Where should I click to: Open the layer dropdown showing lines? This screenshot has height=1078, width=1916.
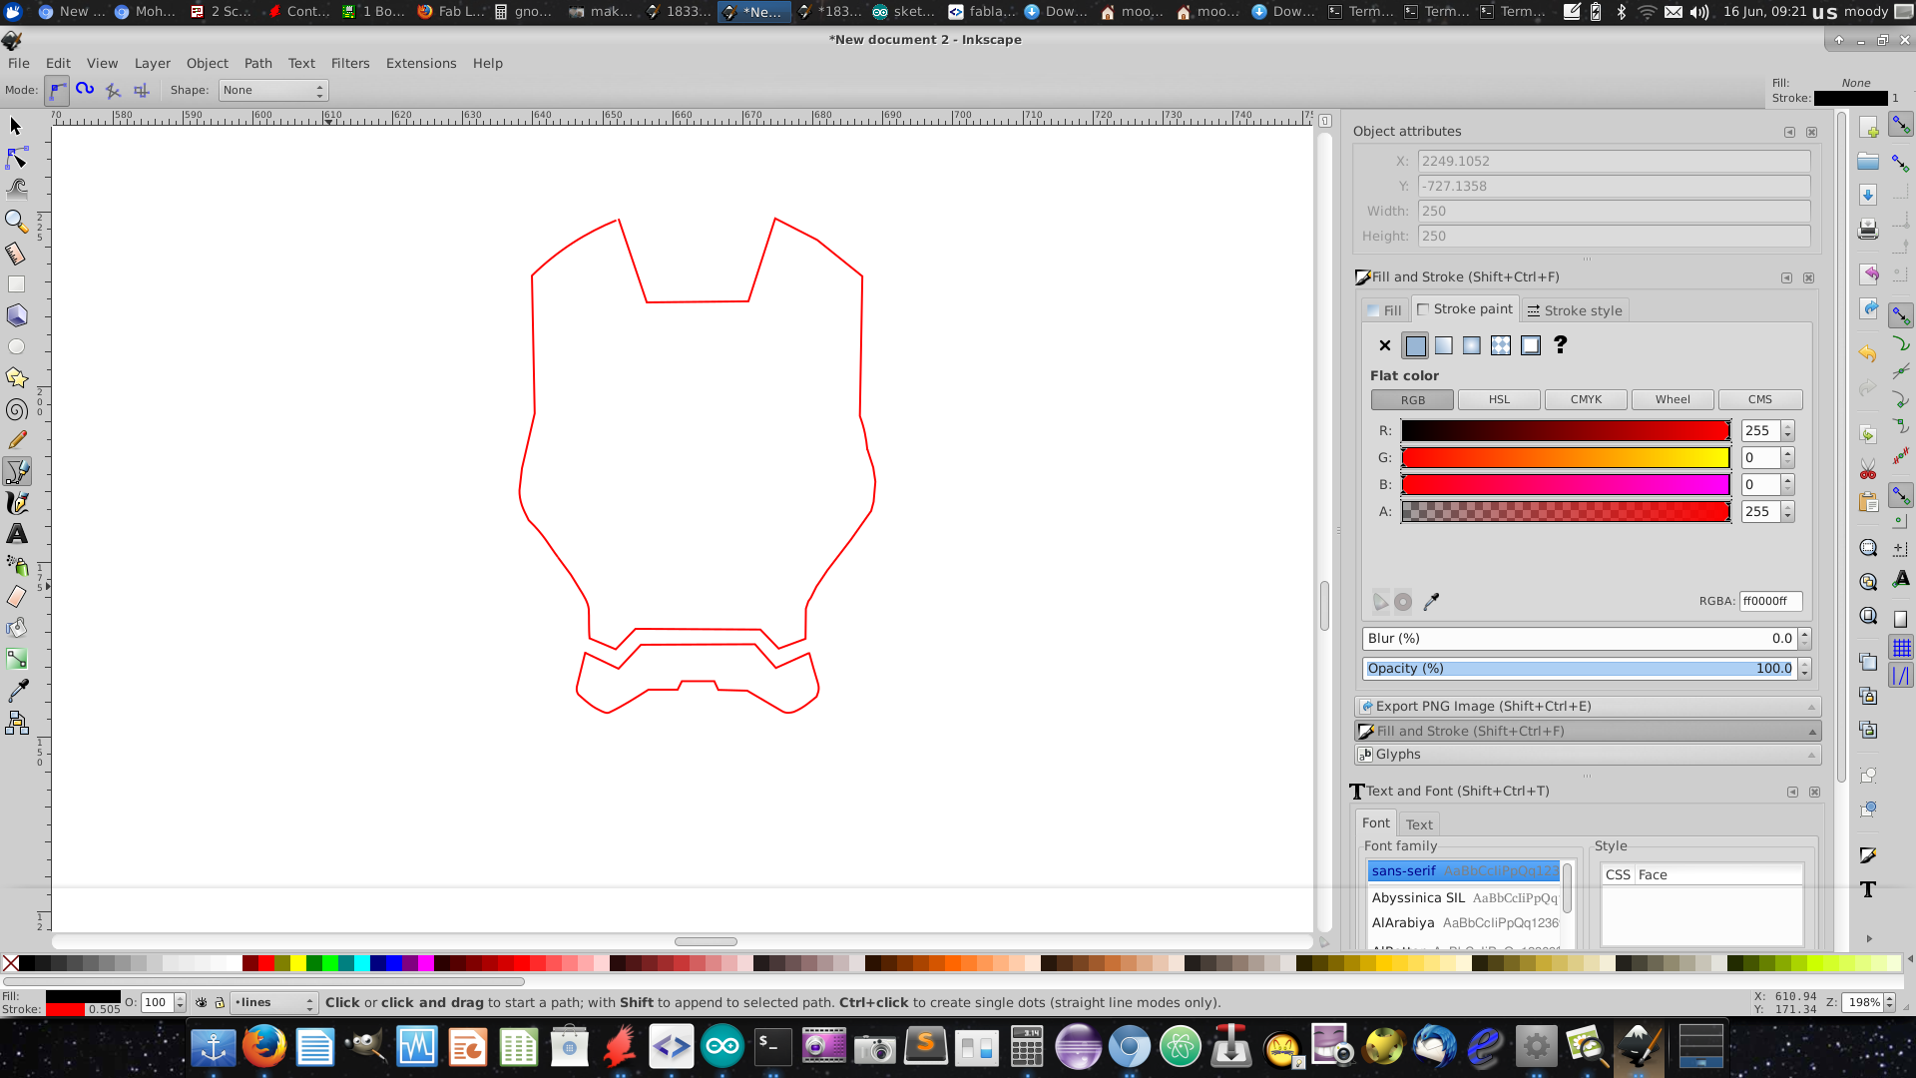[273, 1002]
